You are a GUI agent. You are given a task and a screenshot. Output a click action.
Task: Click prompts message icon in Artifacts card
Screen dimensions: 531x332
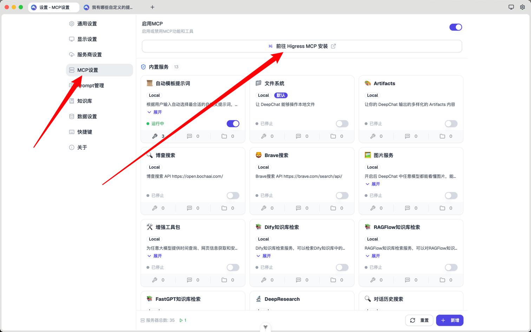click(407, 136)
